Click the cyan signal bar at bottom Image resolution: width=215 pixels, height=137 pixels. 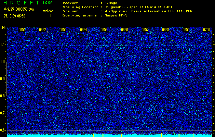[x=109, y=135]
